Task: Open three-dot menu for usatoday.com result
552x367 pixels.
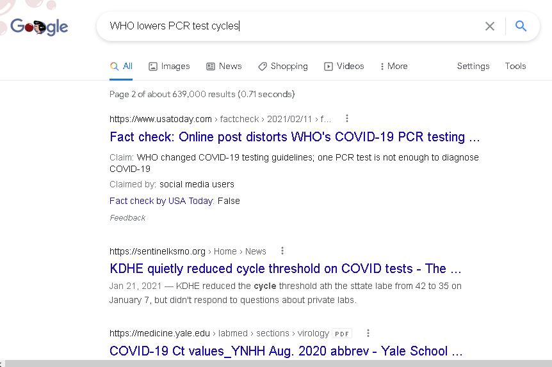Action: click(x=347, y=118)
